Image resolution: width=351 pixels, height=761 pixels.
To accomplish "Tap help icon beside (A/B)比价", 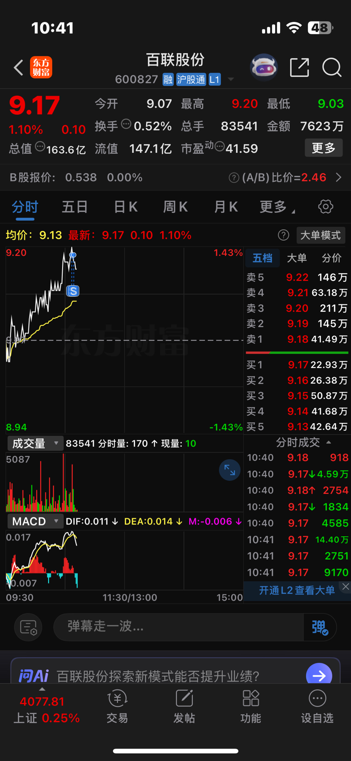I will [234, 178].
